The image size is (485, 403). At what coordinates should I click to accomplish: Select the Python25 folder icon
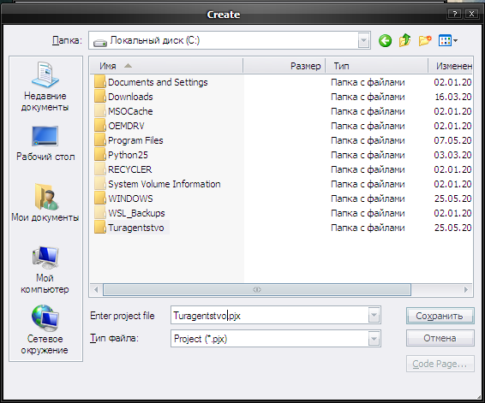100,155
